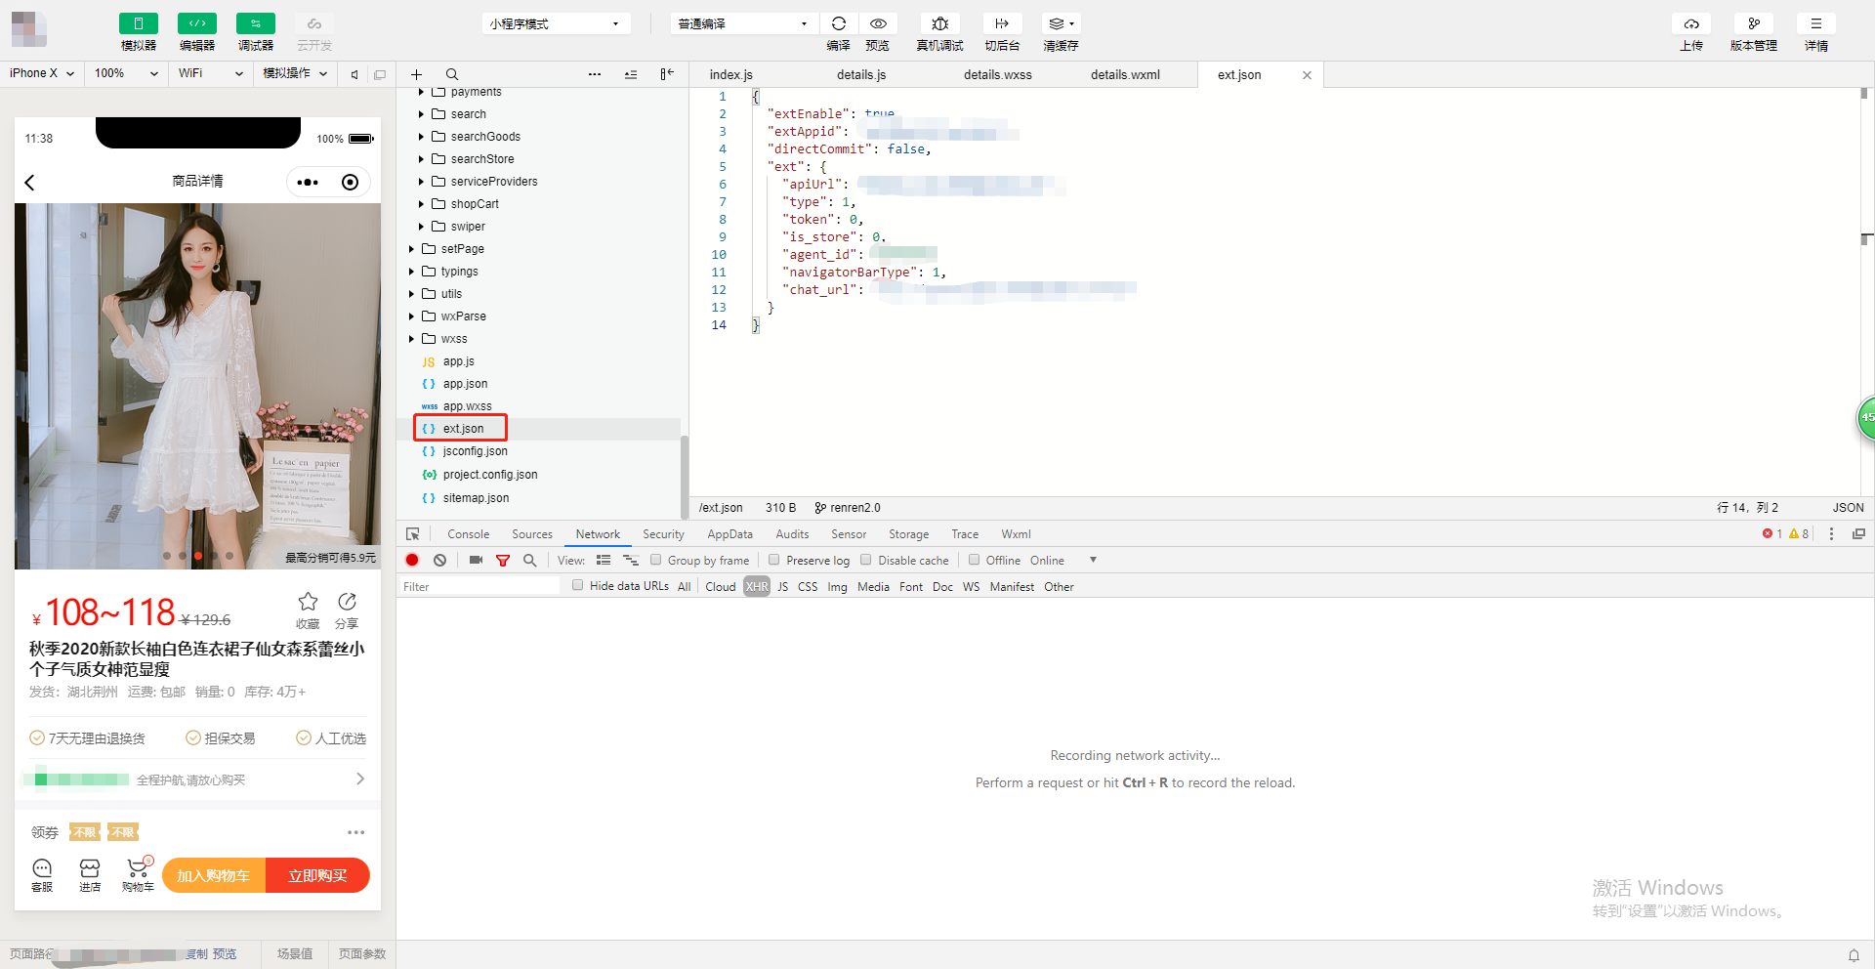Viewport: 1875px width, 969px height.
Task: Open the mini program mode dropdown
Action: 556,23
